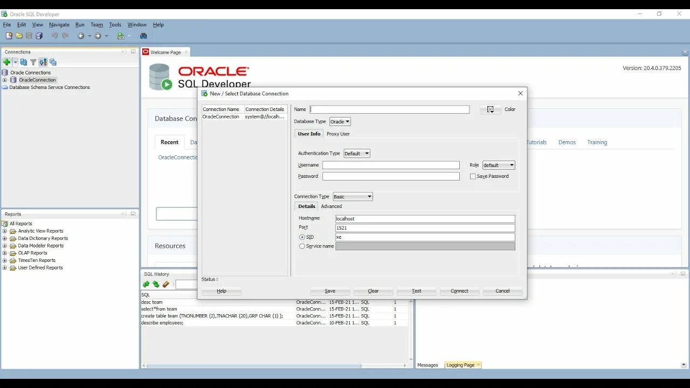The image size is (690, 388).
Task: Click the Cancel button in dialog
Action: (502, 291)
